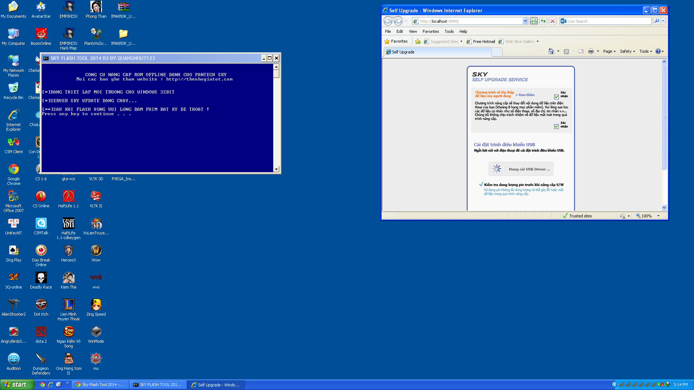Expand the Page menu dropdown
The width and height of the screenshot is (694, 390).
(x=609, y=51)
